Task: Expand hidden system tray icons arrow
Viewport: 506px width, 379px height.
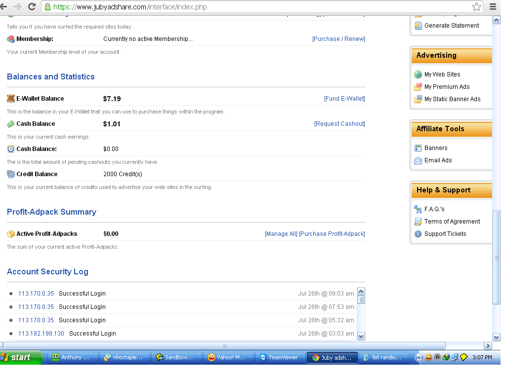Action: 419,357
